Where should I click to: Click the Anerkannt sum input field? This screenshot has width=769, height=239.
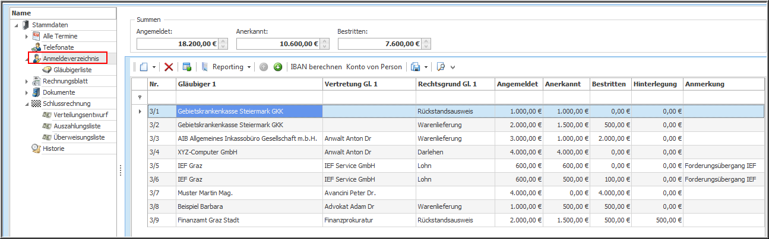(x=278, y=44)
